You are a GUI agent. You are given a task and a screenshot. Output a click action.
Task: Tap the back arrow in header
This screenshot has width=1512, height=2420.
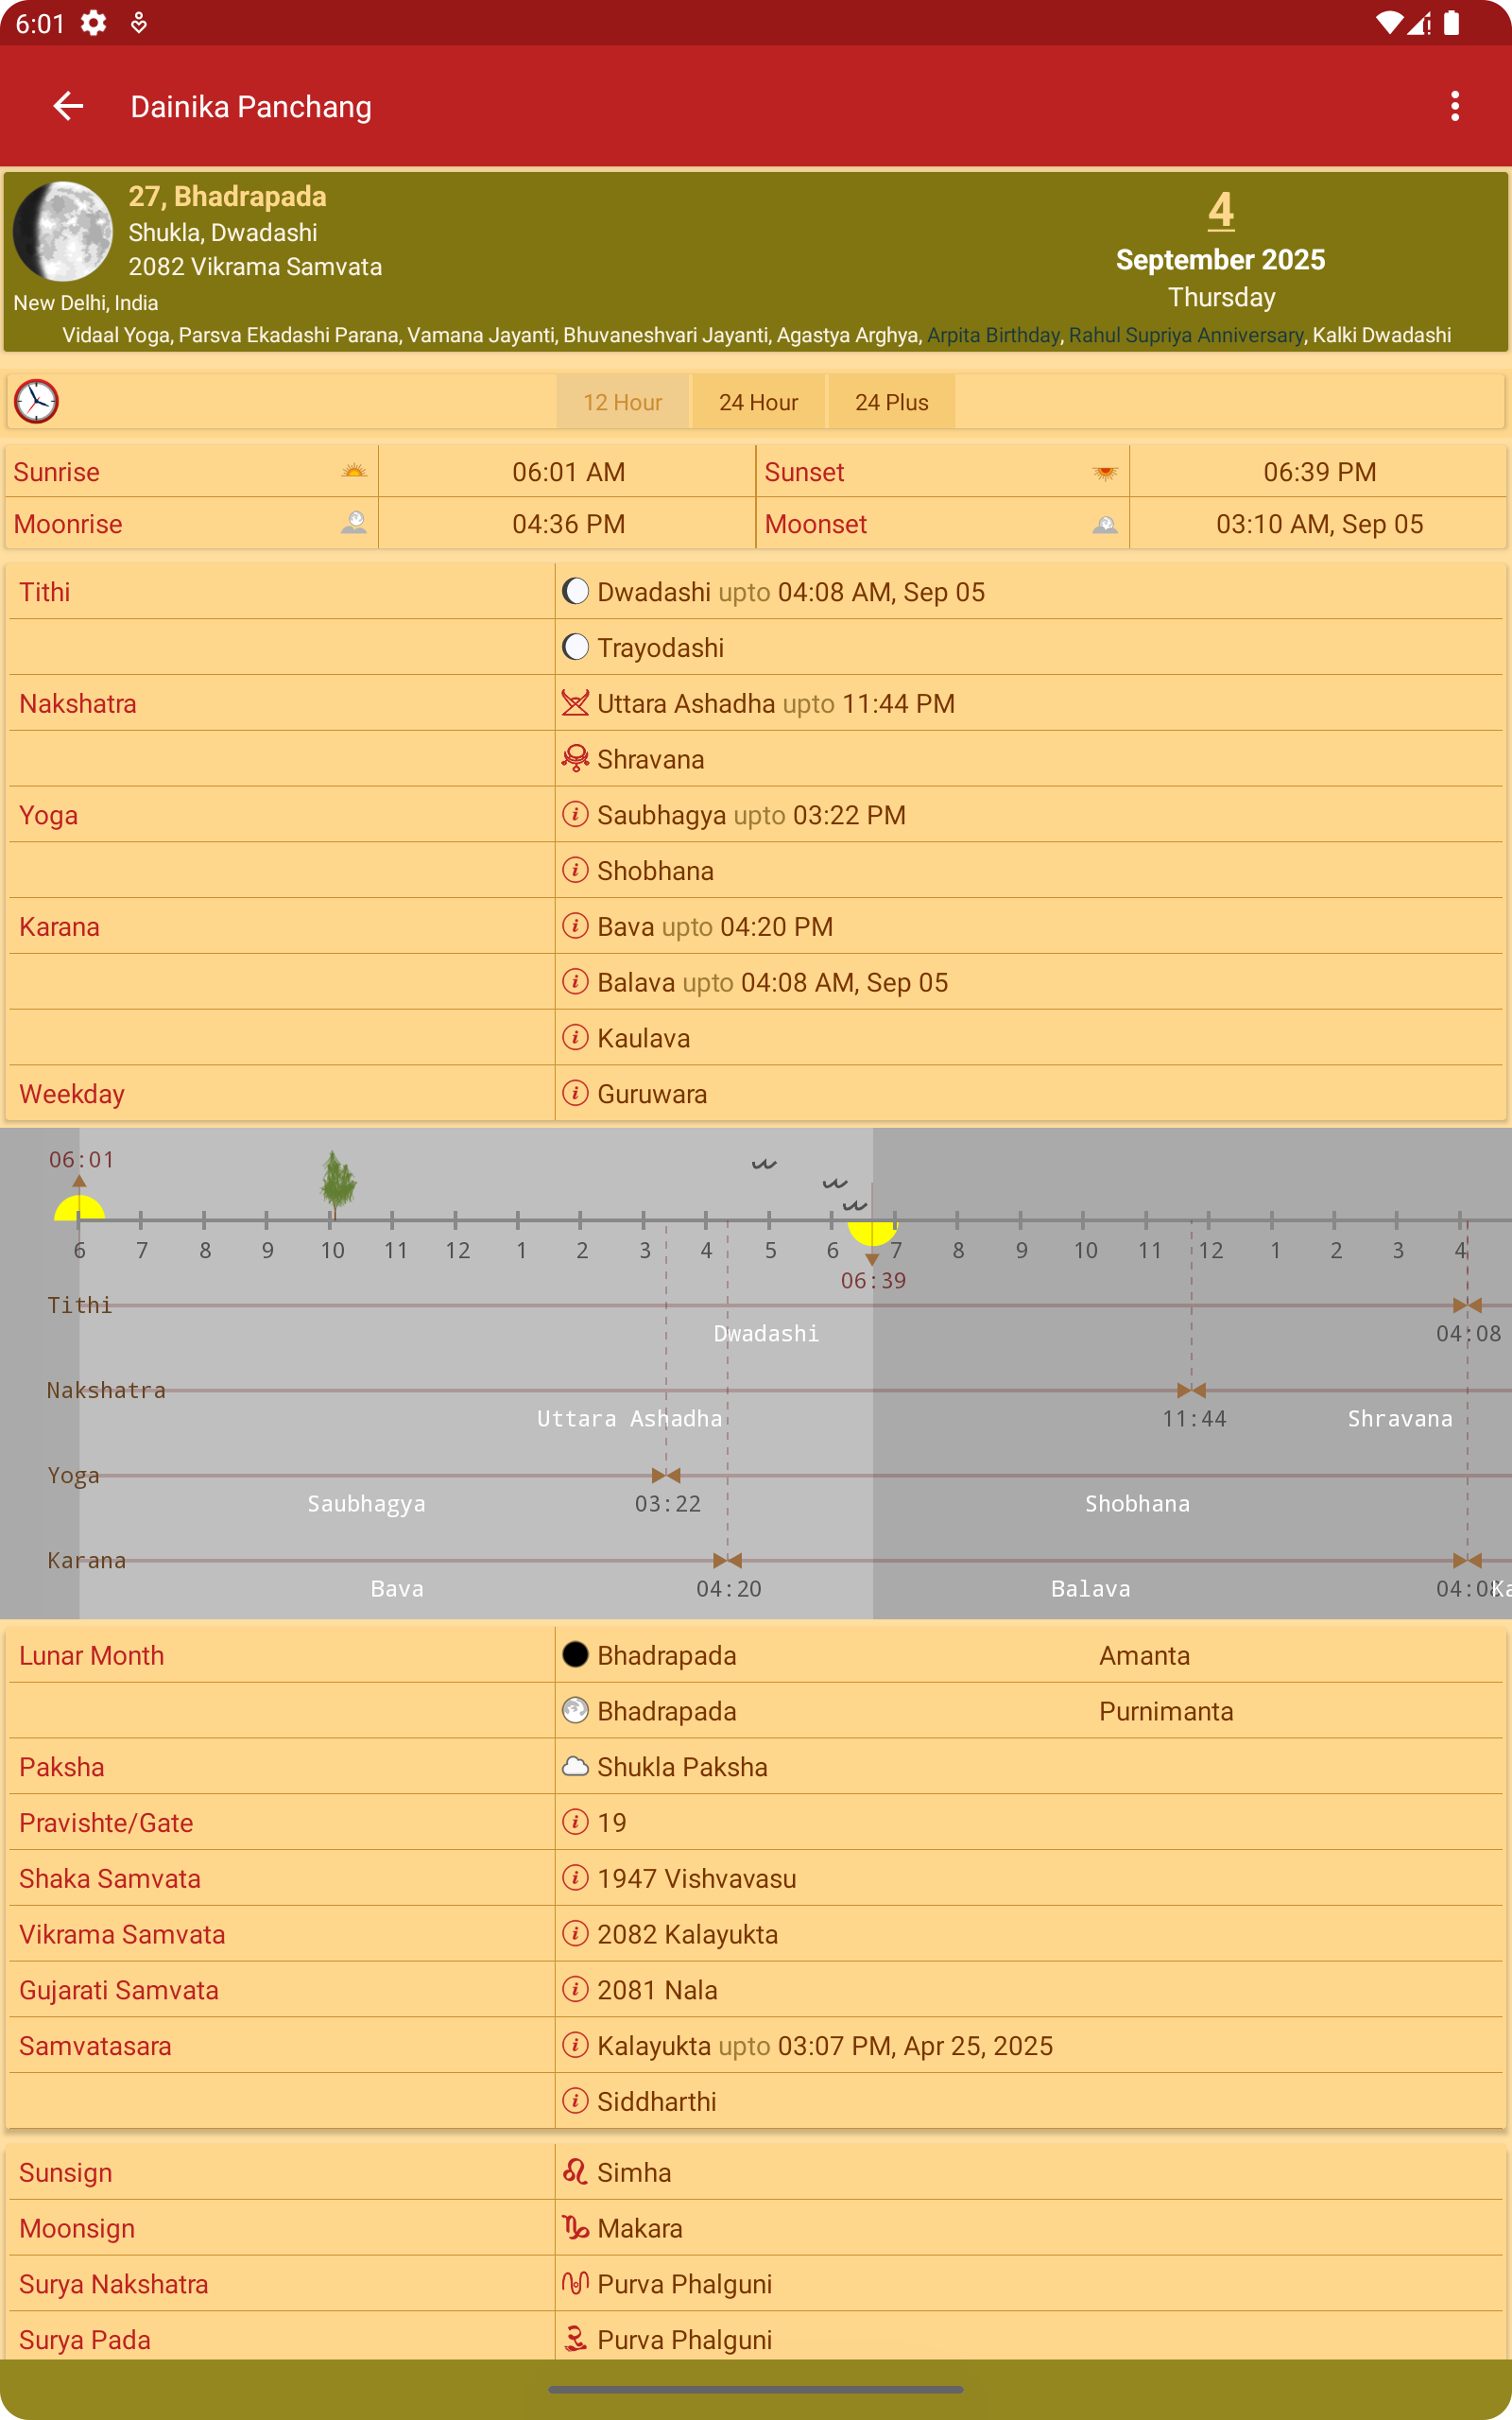(x=68, y=106)
